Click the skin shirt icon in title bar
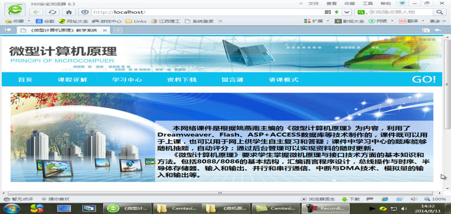This screenshot has width=451, height=214. point(402,3)
